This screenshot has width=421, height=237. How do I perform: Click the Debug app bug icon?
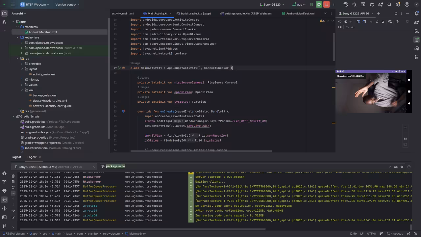(x=319, y=5)
